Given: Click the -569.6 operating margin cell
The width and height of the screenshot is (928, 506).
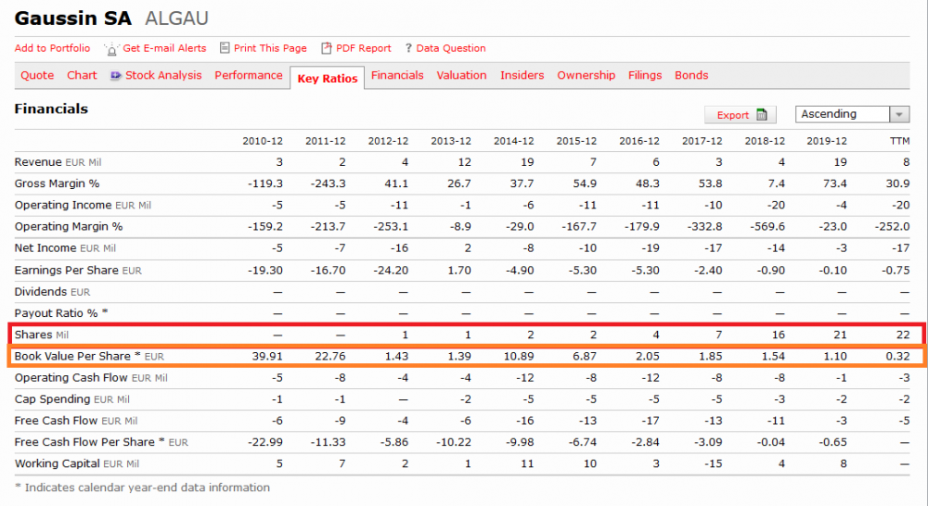Looking at the screenshot, I should pyautogui.click(x=767, y=226).
